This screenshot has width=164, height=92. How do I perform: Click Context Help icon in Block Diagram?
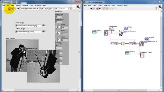tap(157, 9)
